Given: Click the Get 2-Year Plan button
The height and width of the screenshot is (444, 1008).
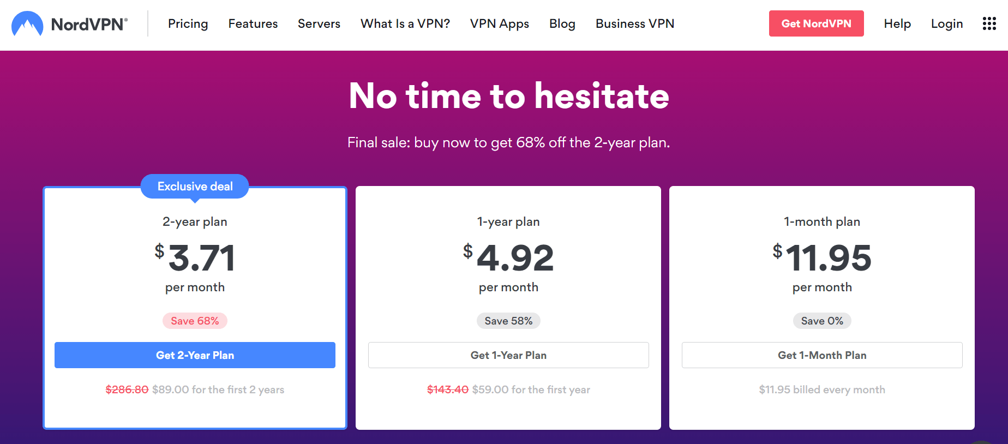Looking at the screenshot, I should coord(195,355).
